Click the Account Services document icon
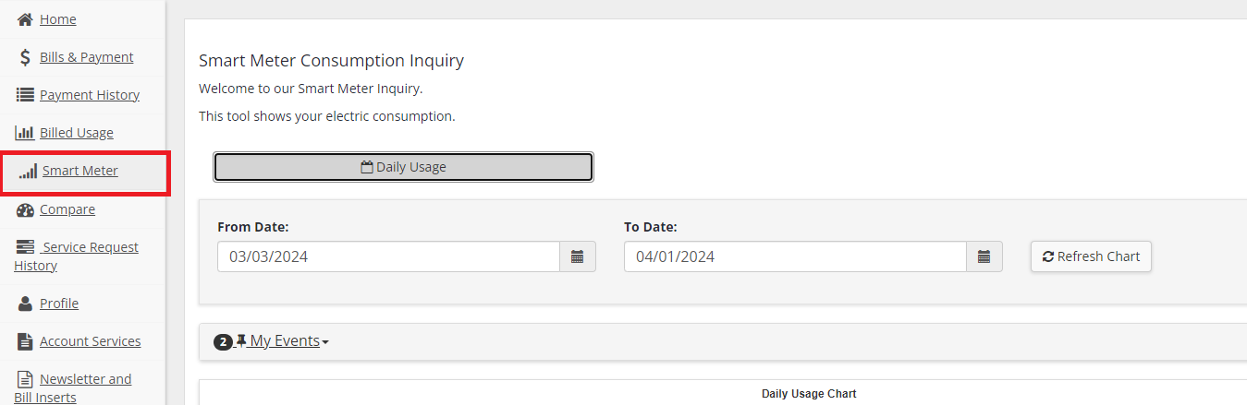Screen dimensions: 1247x405 [x=25, y=341]
